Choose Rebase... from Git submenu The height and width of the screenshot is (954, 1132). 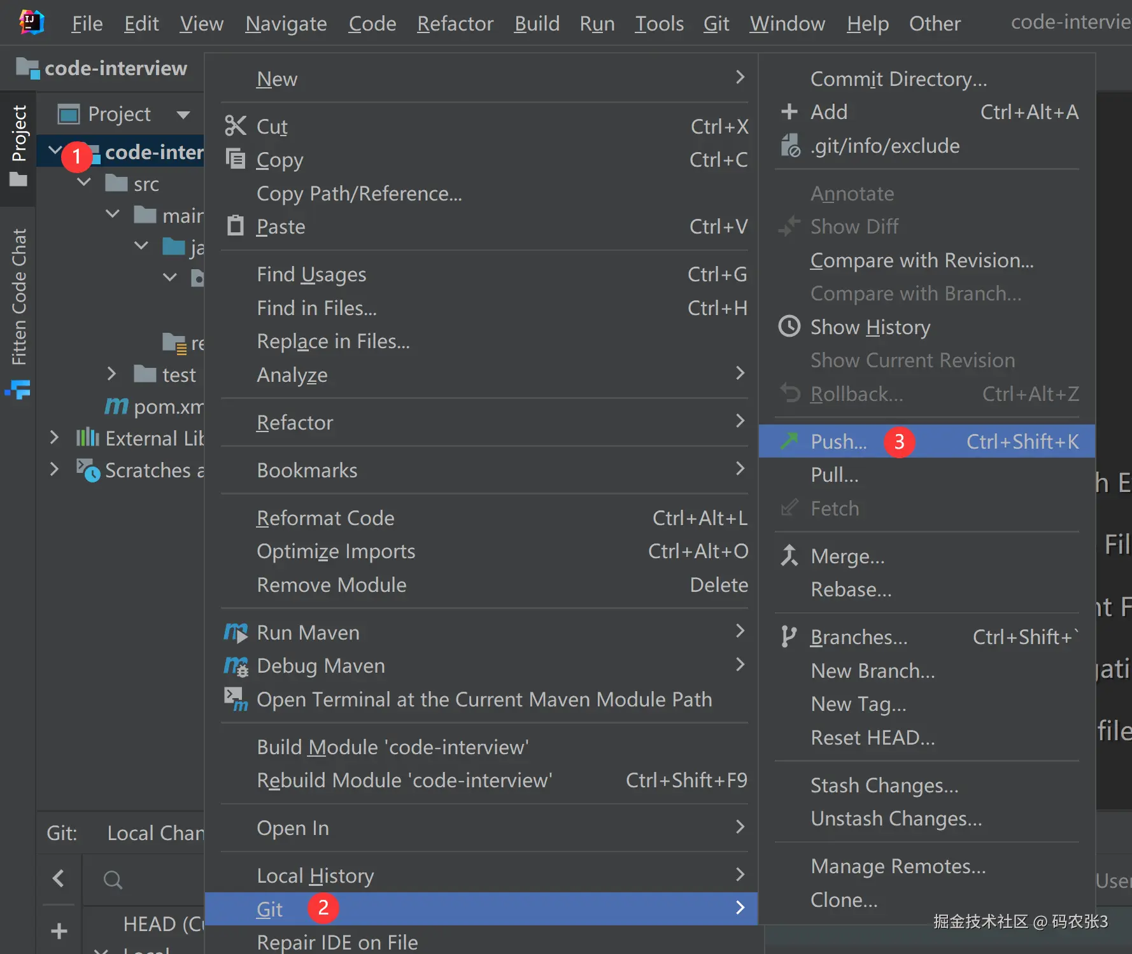click(927, 589)
